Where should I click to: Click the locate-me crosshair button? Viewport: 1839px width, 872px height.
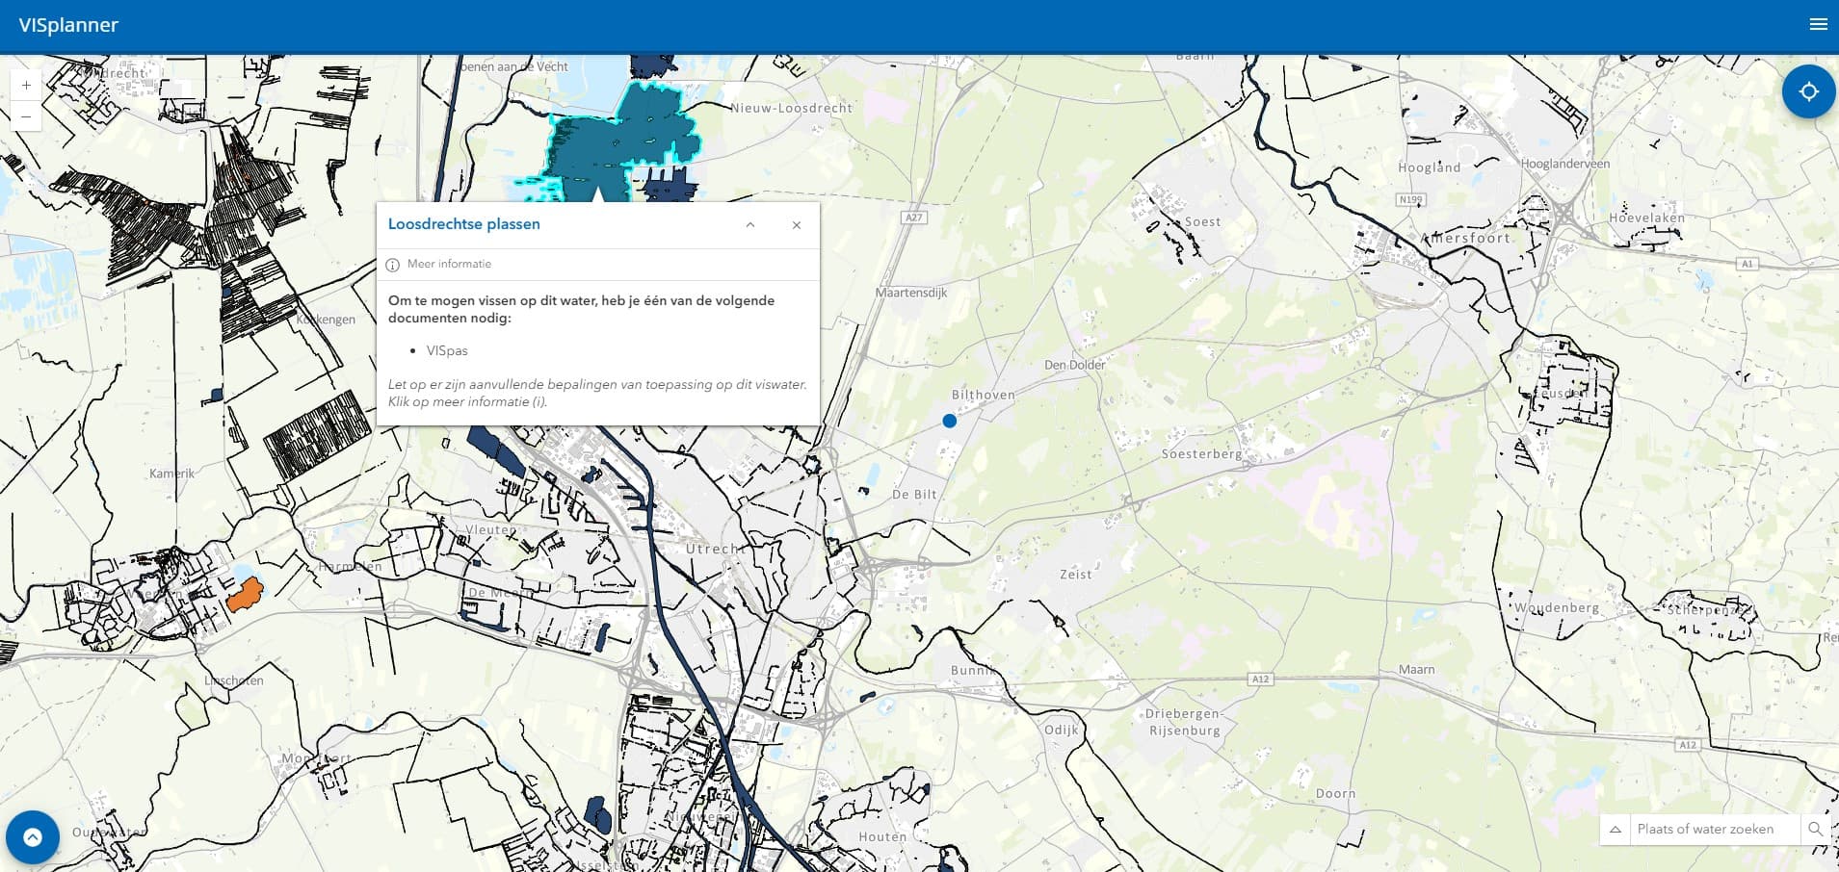coord(1808,91)
